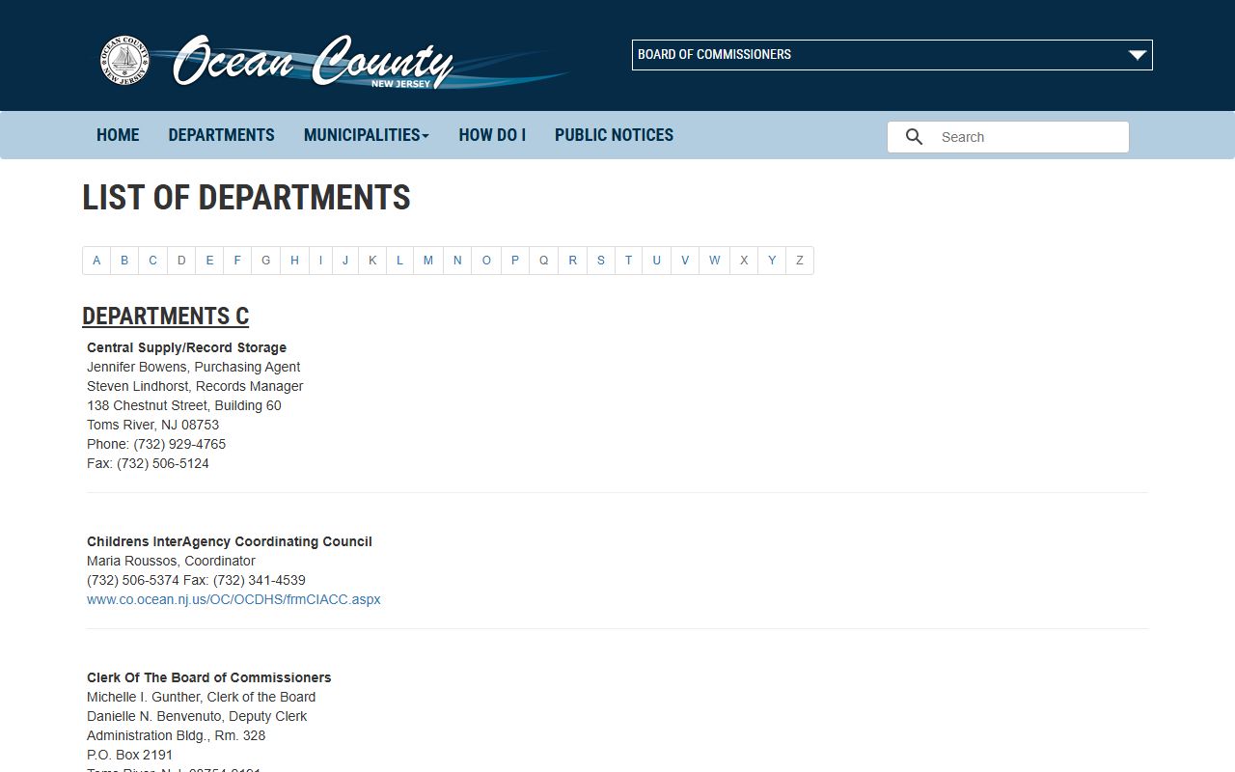The height and width of the screenshot is (772, 1235).
Task: Select letter T in alphabet index
Action: 628,261
